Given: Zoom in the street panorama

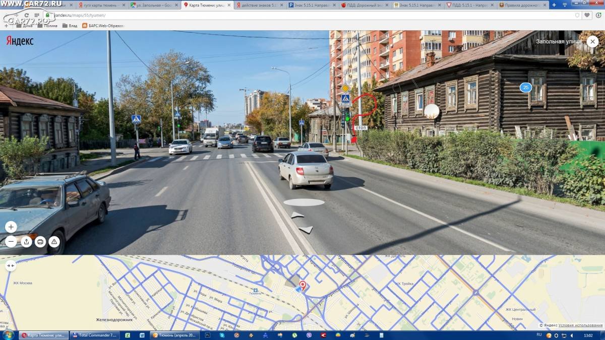Looking at the screenshot, I should click(x=11, y=227).
